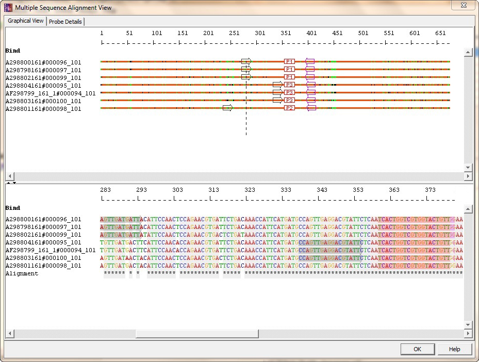Select forward primer arrow on A298801161#000098_101
The height and width of the screenshot is (362, 479).
click(228, 108)
